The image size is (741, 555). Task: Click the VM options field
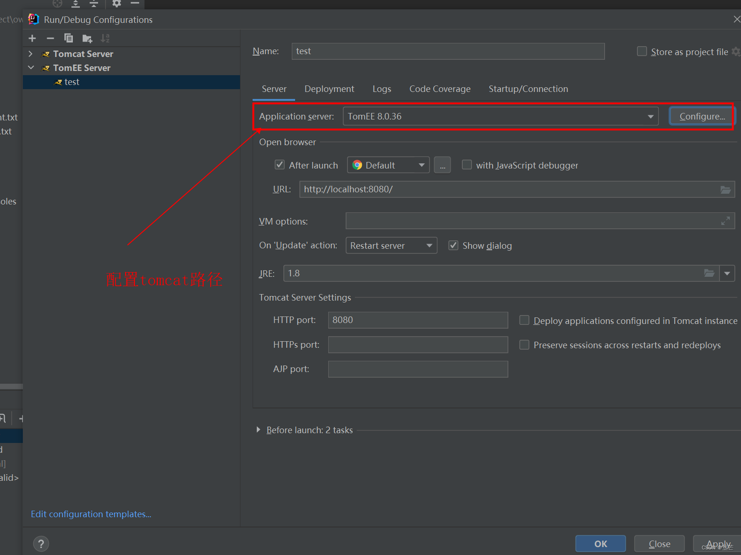tap(540, 221)
